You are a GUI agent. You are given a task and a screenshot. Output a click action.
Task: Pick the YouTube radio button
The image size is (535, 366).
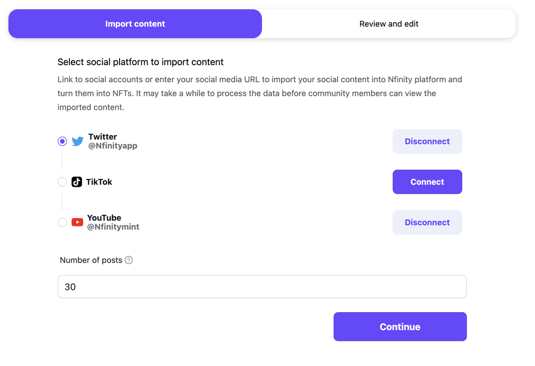point(62,222)
